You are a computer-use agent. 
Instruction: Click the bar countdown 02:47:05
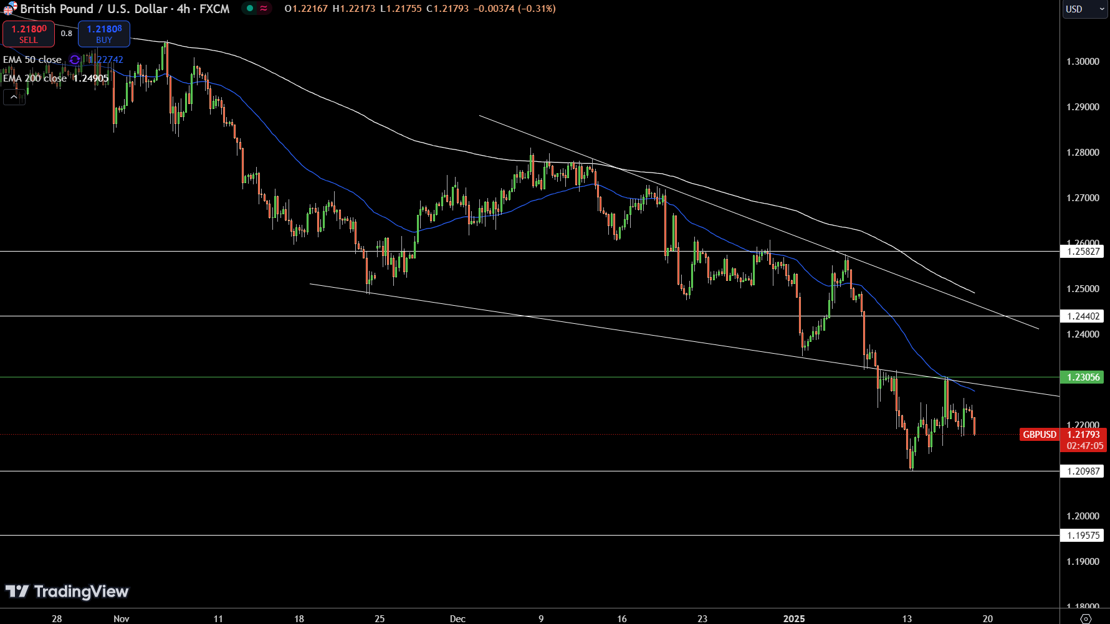pyautogui.click(x=1084, y=446)
